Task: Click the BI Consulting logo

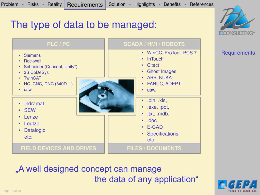Action: click(237, 20)
